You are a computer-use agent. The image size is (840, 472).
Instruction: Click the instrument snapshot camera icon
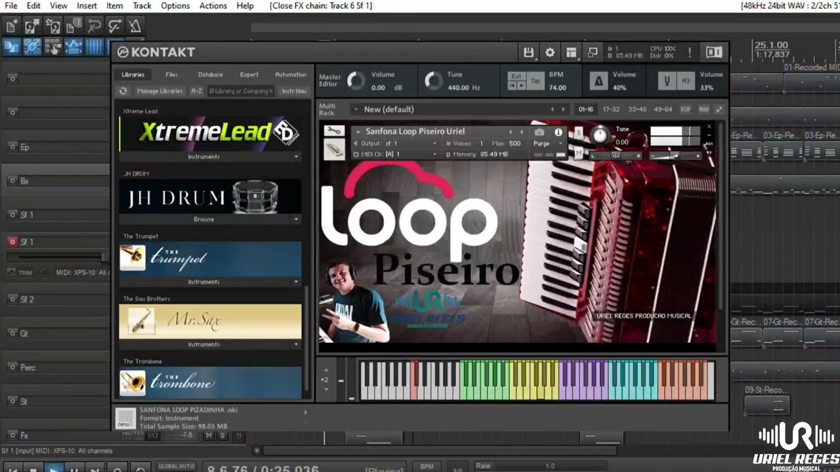[x=539, y=132]
